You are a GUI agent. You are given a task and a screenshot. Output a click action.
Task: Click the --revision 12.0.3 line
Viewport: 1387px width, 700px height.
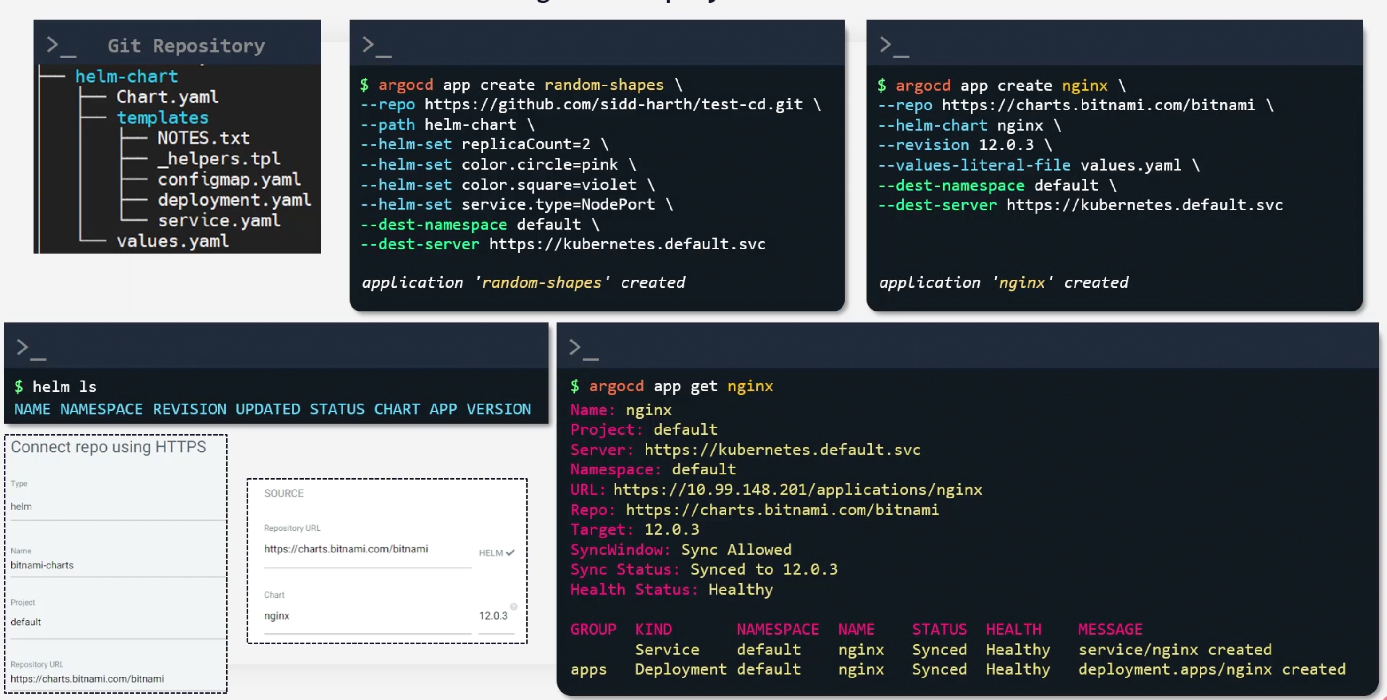coord(965,145)
